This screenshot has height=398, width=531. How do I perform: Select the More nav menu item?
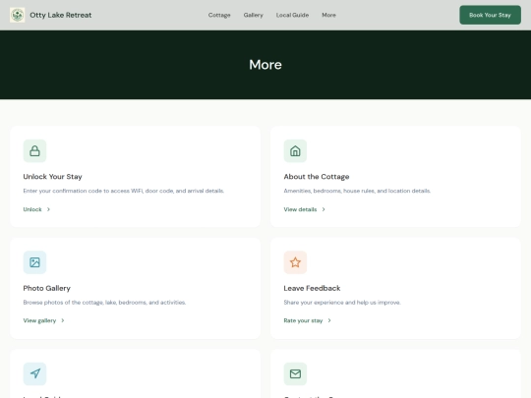[x=328, y=15]
